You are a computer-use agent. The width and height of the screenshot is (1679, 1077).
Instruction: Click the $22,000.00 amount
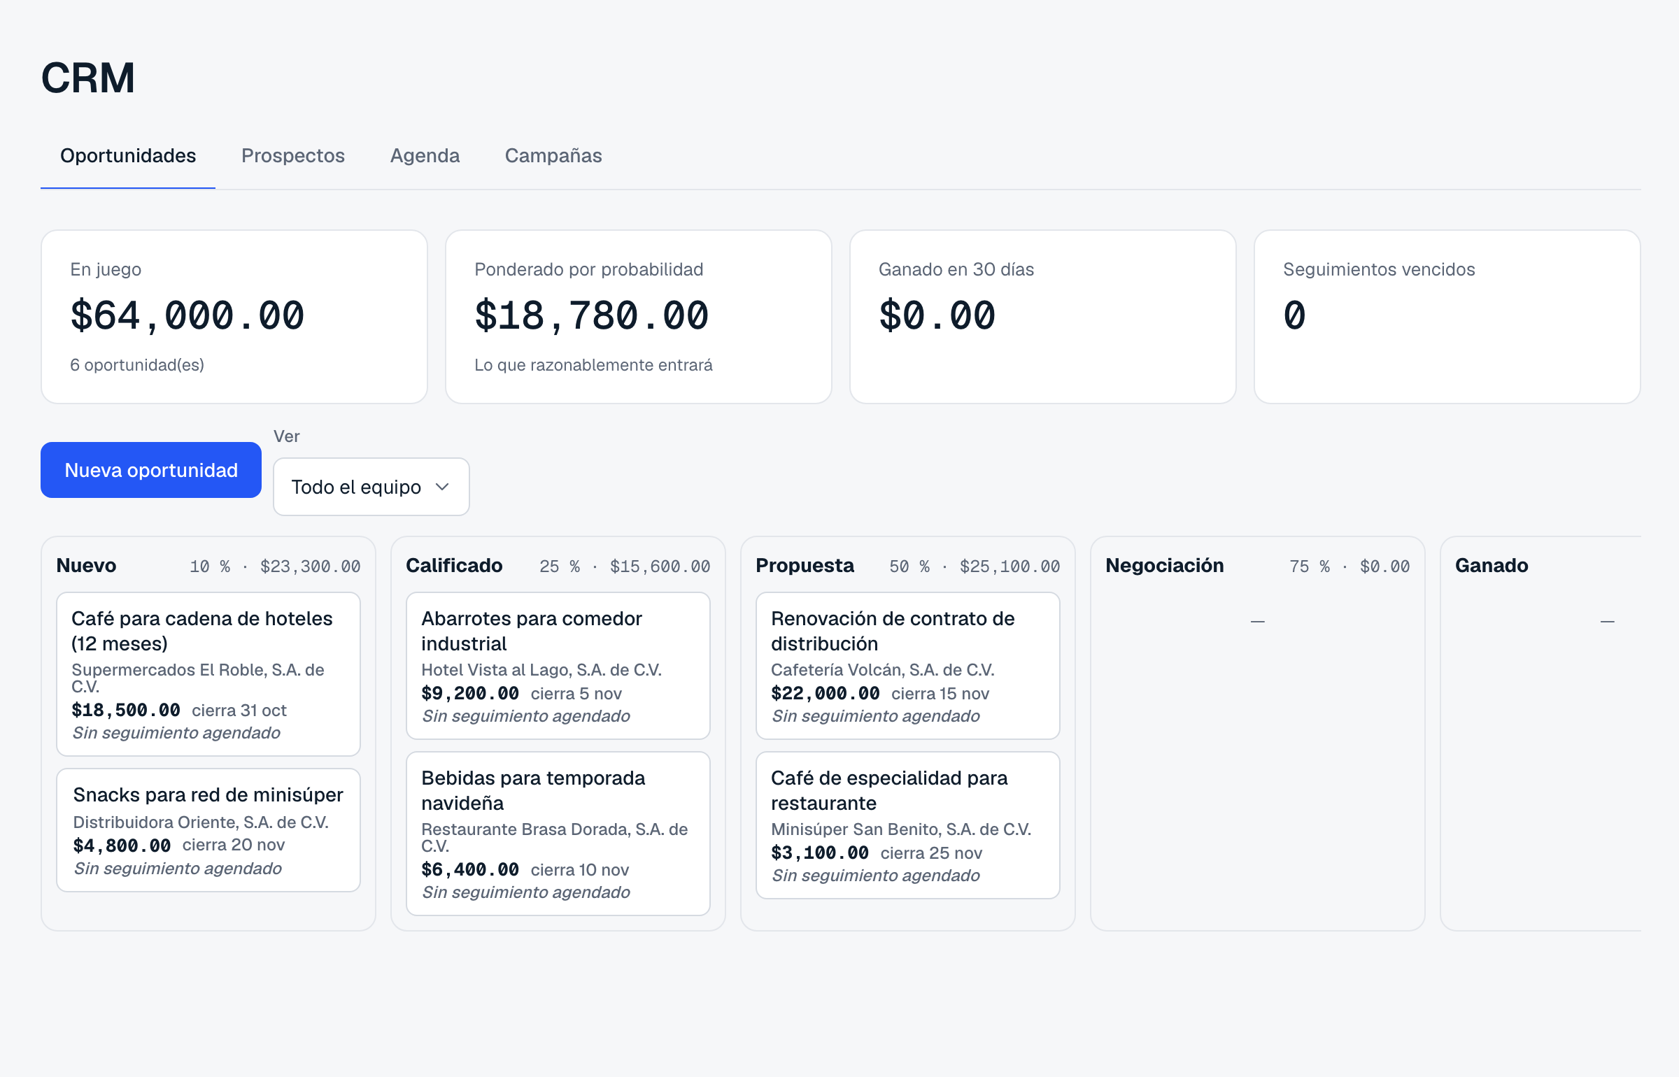pyautogui.click(x=826, y=694)
